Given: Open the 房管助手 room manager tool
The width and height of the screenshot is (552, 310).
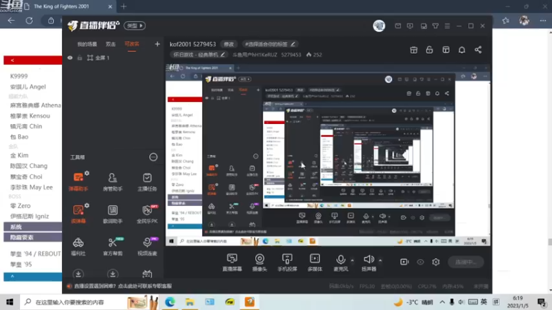Looking at the screenshot, I should [x=112, y=181].
